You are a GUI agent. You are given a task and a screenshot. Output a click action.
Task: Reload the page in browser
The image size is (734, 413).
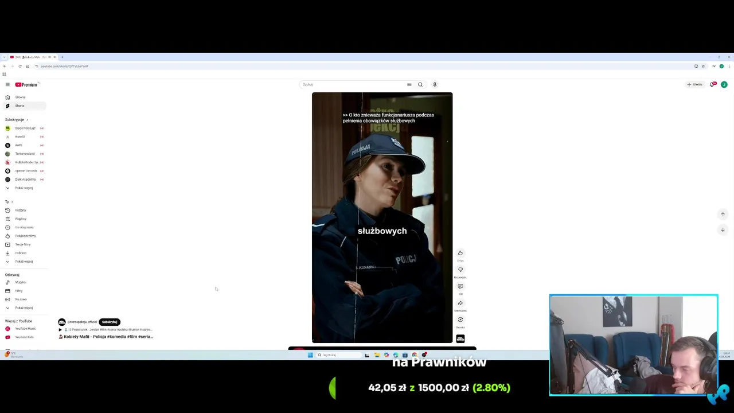20,66
